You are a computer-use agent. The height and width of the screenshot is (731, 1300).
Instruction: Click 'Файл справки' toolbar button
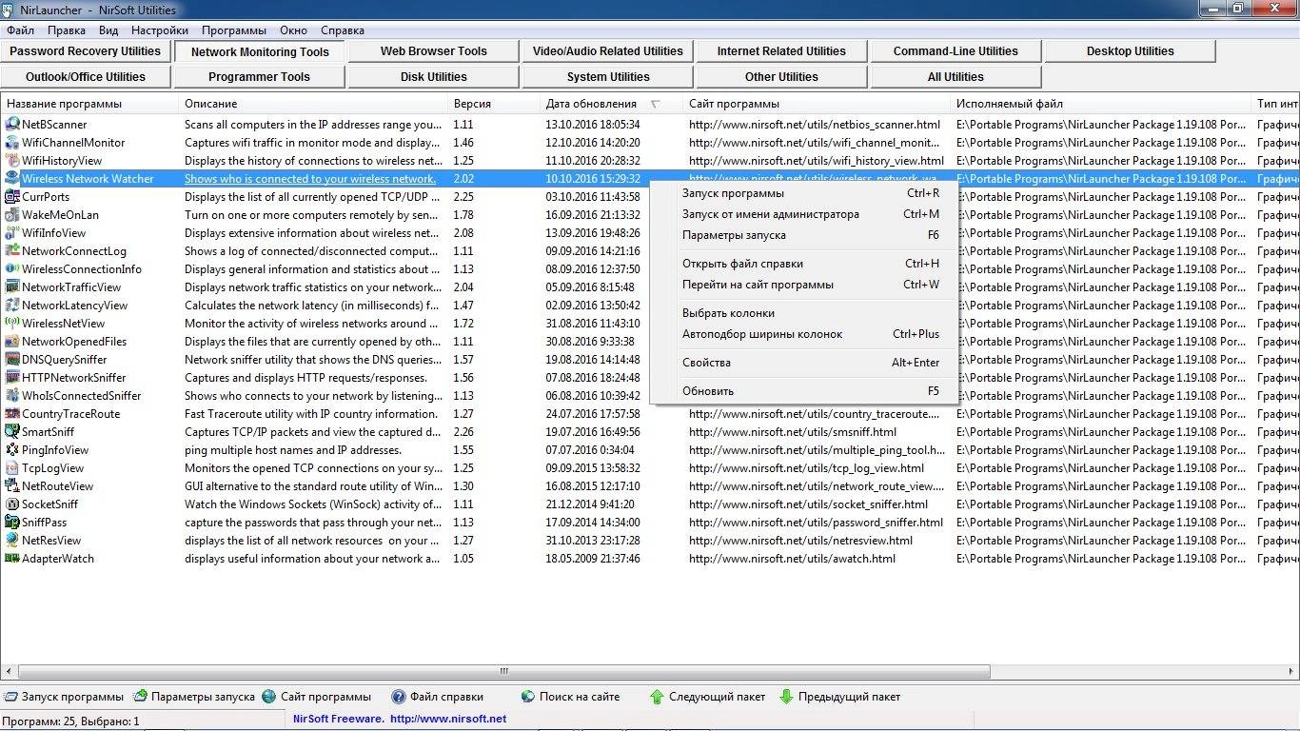point(438,697)
